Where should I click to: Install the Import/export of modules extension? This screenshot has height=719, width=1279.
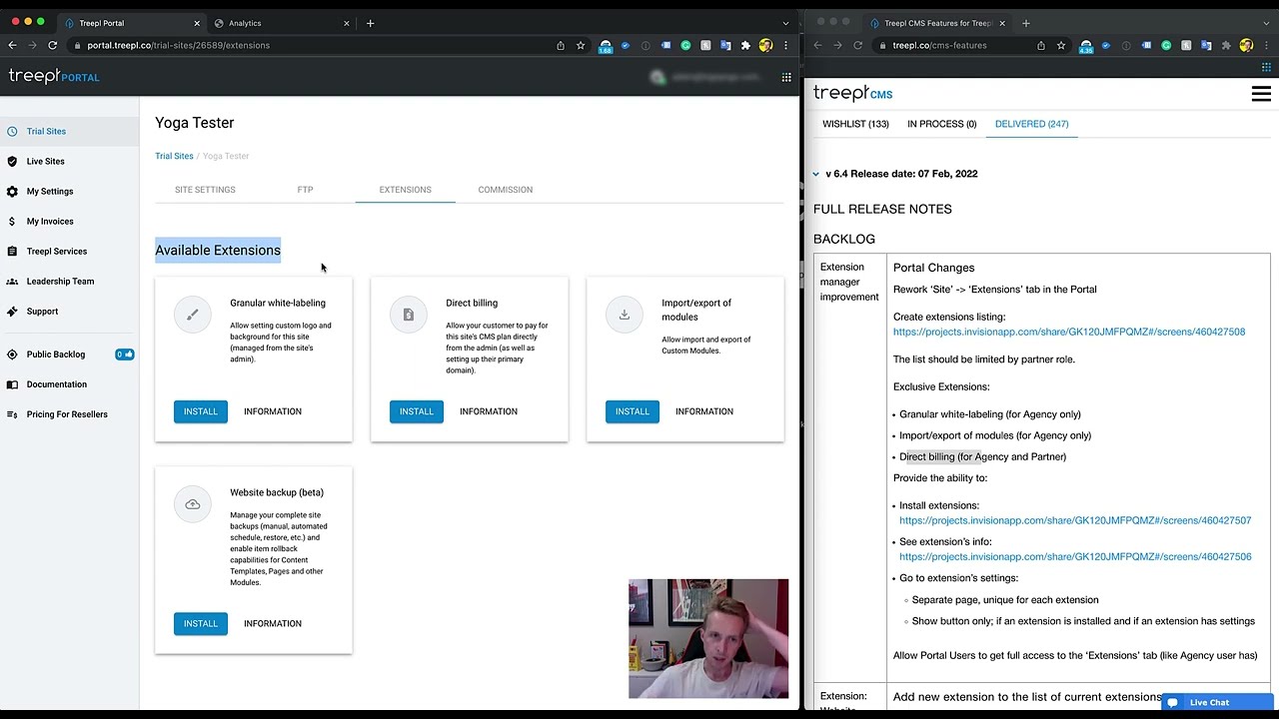(633, 411)
